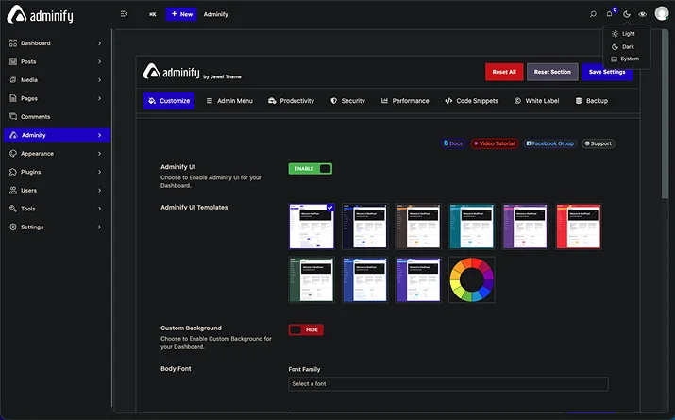
Task: Click the Security shield tab icon
Action: pos(333,101)
